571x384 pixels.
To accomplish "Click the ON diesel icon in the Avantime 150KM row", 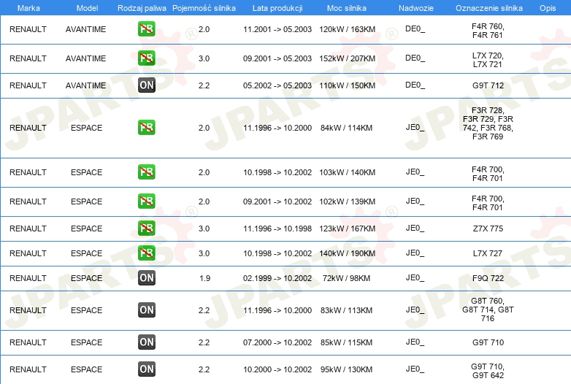I will (147, 85).
